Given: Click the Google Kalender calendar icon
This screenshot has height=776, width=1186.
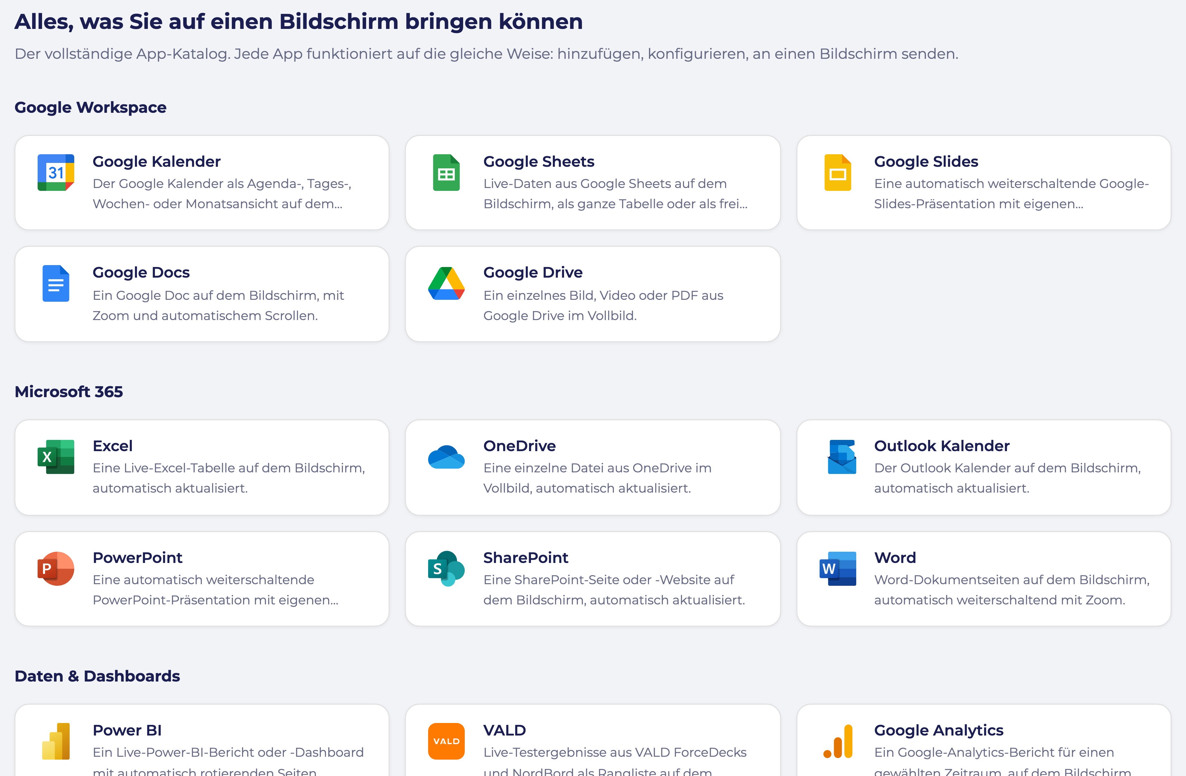Looking at the screenshot, I should pos(56,172).
